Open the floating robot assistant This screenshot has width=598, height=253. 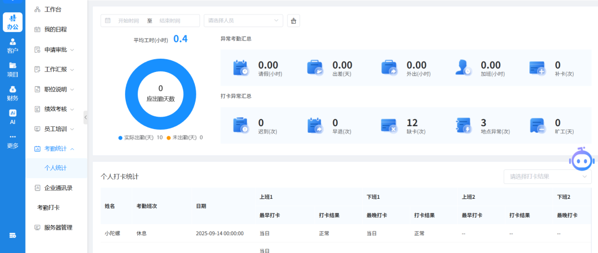pyautogui.click(x=581, y=159)
